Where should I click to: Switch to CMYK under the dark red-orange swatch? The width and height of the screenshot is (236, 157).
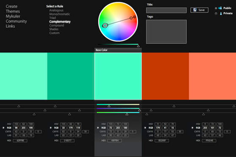pyautogui.click(x=150, y=132)
